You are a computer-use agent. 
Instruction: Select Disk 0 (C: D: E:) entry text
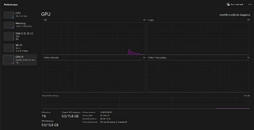click(24, 34)
